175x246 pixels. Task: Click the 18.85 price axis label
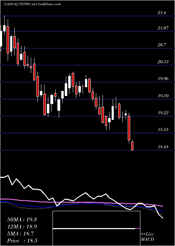pos(163,130)
